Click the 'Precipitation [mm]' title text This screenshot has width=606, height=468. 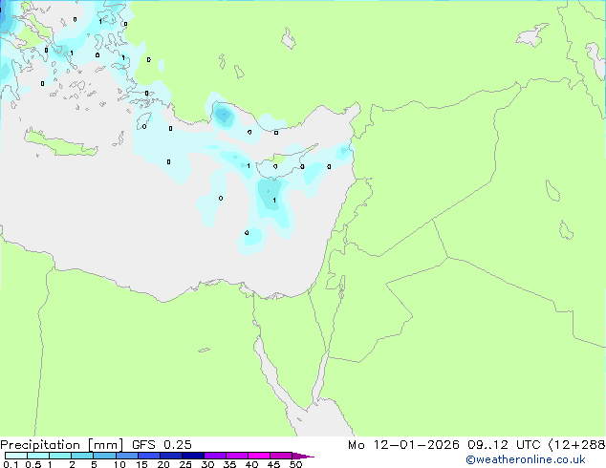[x=61, y=445]
